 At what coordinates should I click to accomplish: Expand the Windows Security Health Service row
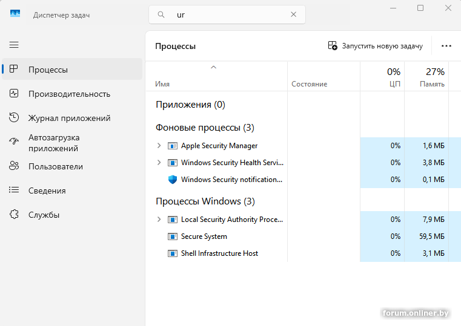coord(159,163)
